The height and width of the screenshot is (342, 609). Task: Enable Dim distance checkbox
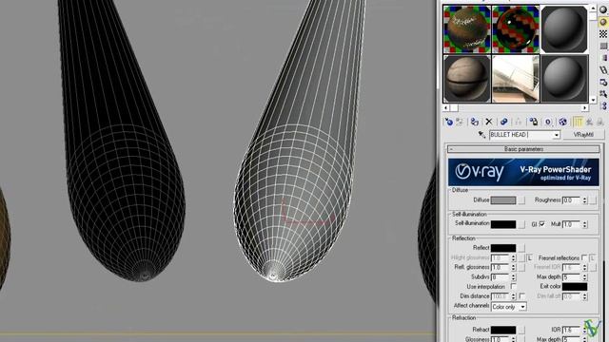tap(522, 295)
